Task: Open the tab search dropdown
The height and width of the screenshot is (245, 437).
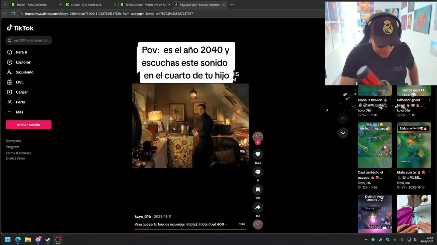Action: pos(5,5)
